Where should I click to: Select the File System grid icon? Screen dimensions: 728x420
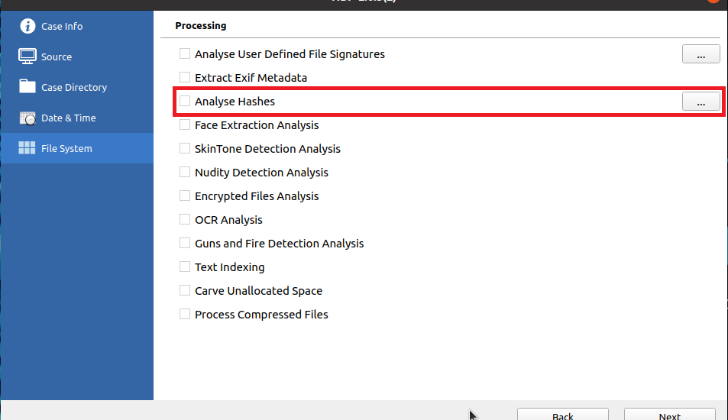(x=27, y=148)
